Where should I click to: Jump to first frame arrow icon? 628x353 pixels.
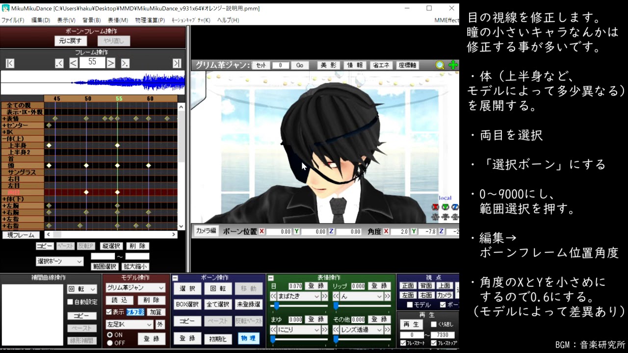10,63
